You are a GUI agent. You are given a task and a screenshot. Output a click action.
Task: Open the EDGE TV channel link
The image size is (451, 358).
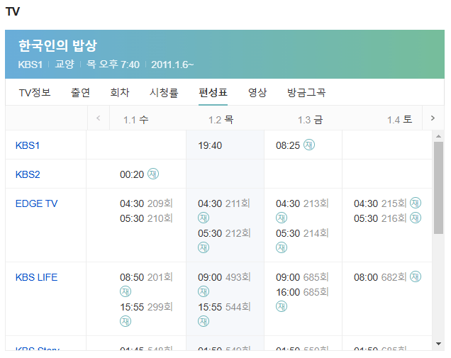(37, 203)
